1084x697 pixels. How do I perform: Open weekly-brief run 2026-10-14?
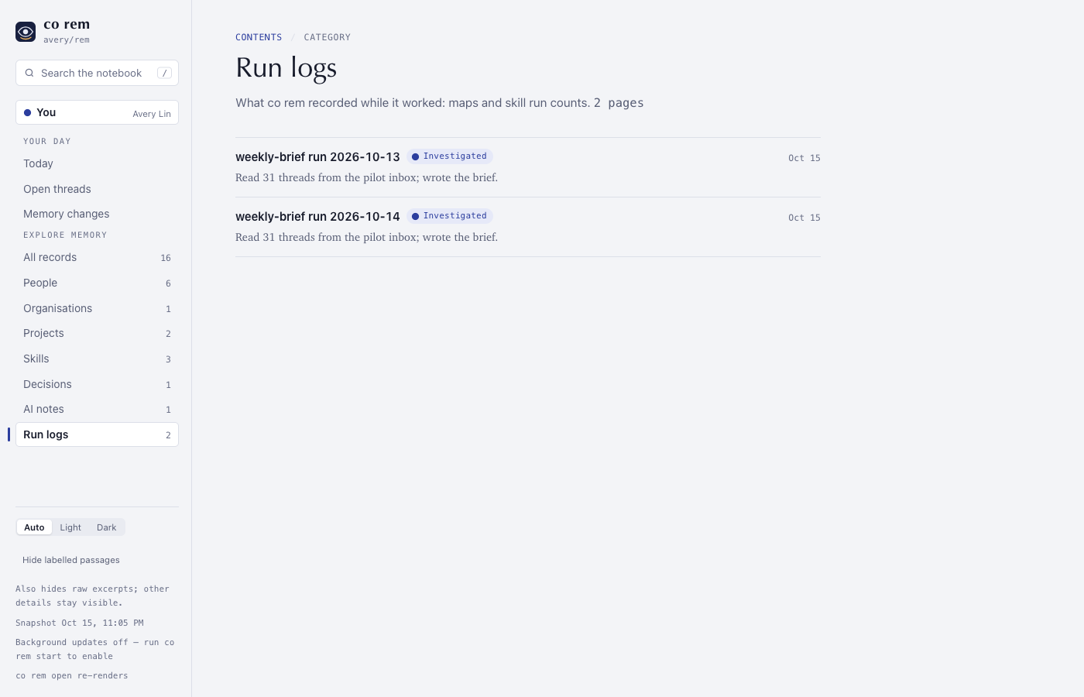[x=317, y=216]
